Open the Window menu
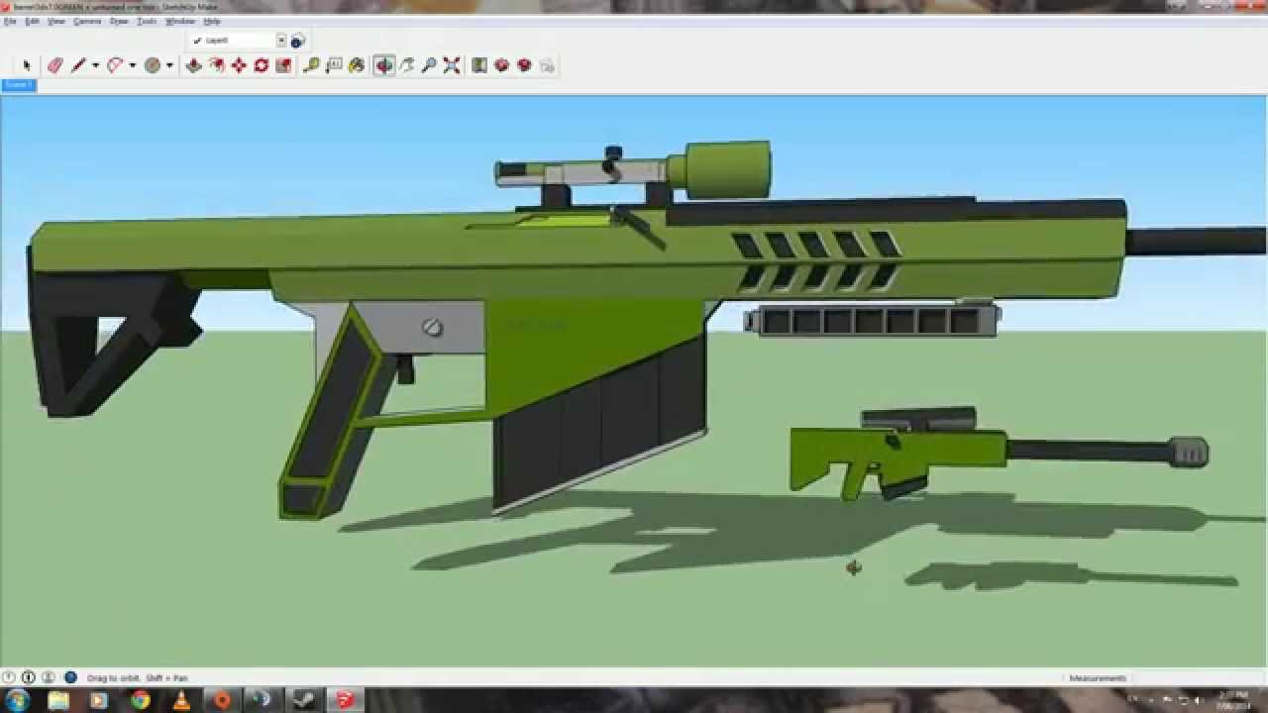The width and height of the screenshot is (1268, 713). 180,21
